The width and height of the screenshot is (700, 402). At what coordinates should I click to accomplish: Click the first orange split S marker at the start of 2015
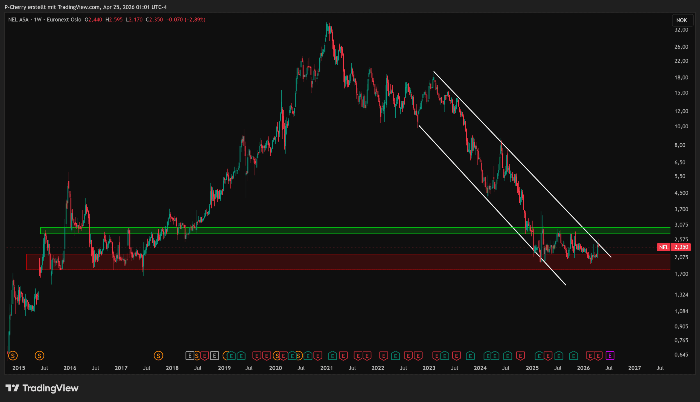[13, 356]
